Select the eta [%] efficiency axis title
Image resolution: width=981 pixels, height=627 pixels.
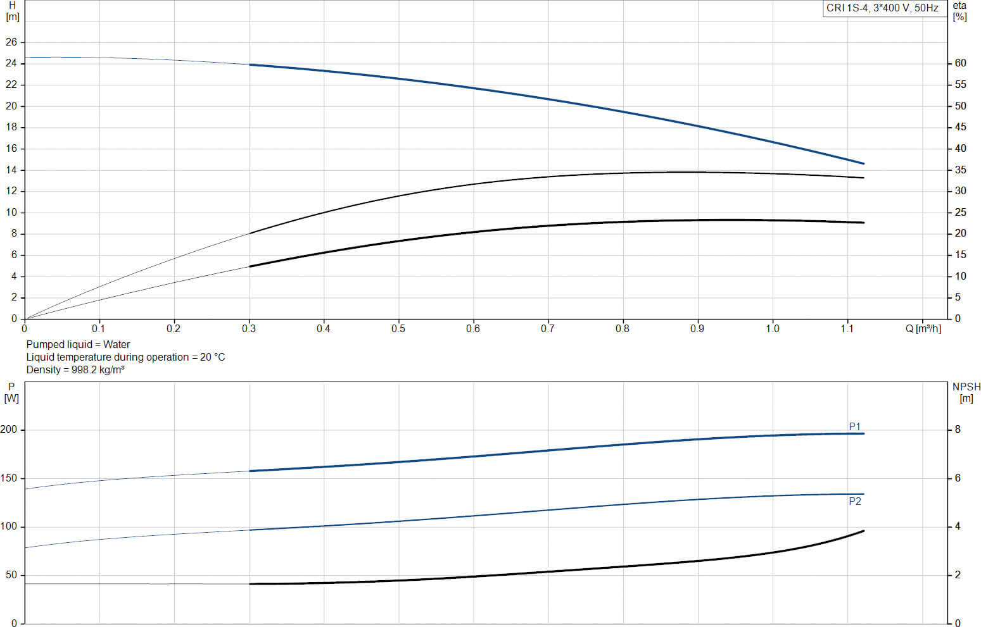959,11
